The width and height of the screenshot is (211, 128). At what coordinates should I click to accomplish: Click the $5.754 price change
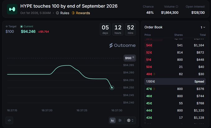[x=44, y=32]
